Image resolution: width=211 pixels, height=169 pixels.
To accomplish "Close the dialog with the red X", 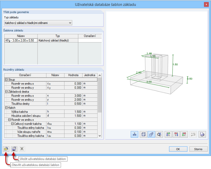I will [206, 4].
